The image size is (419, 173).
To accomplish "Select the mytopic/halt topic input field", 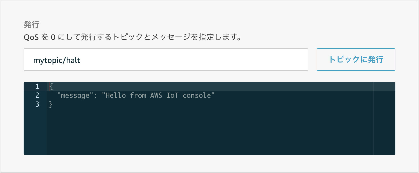I will click(x=166, y=60).
